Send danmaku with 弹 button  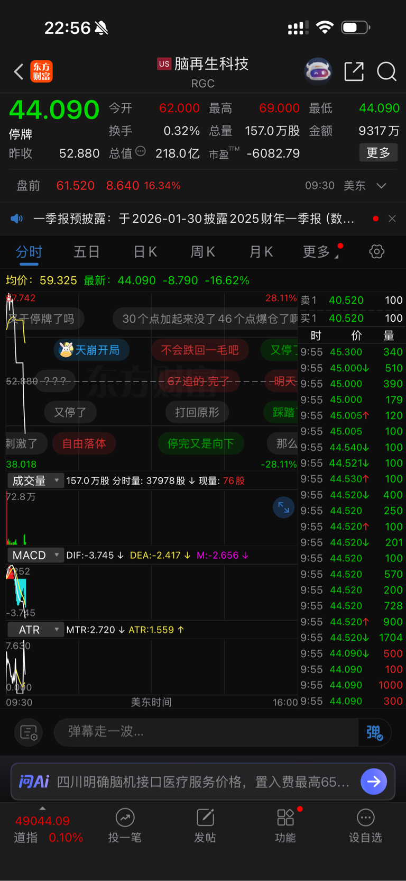[x=374, y=732]
